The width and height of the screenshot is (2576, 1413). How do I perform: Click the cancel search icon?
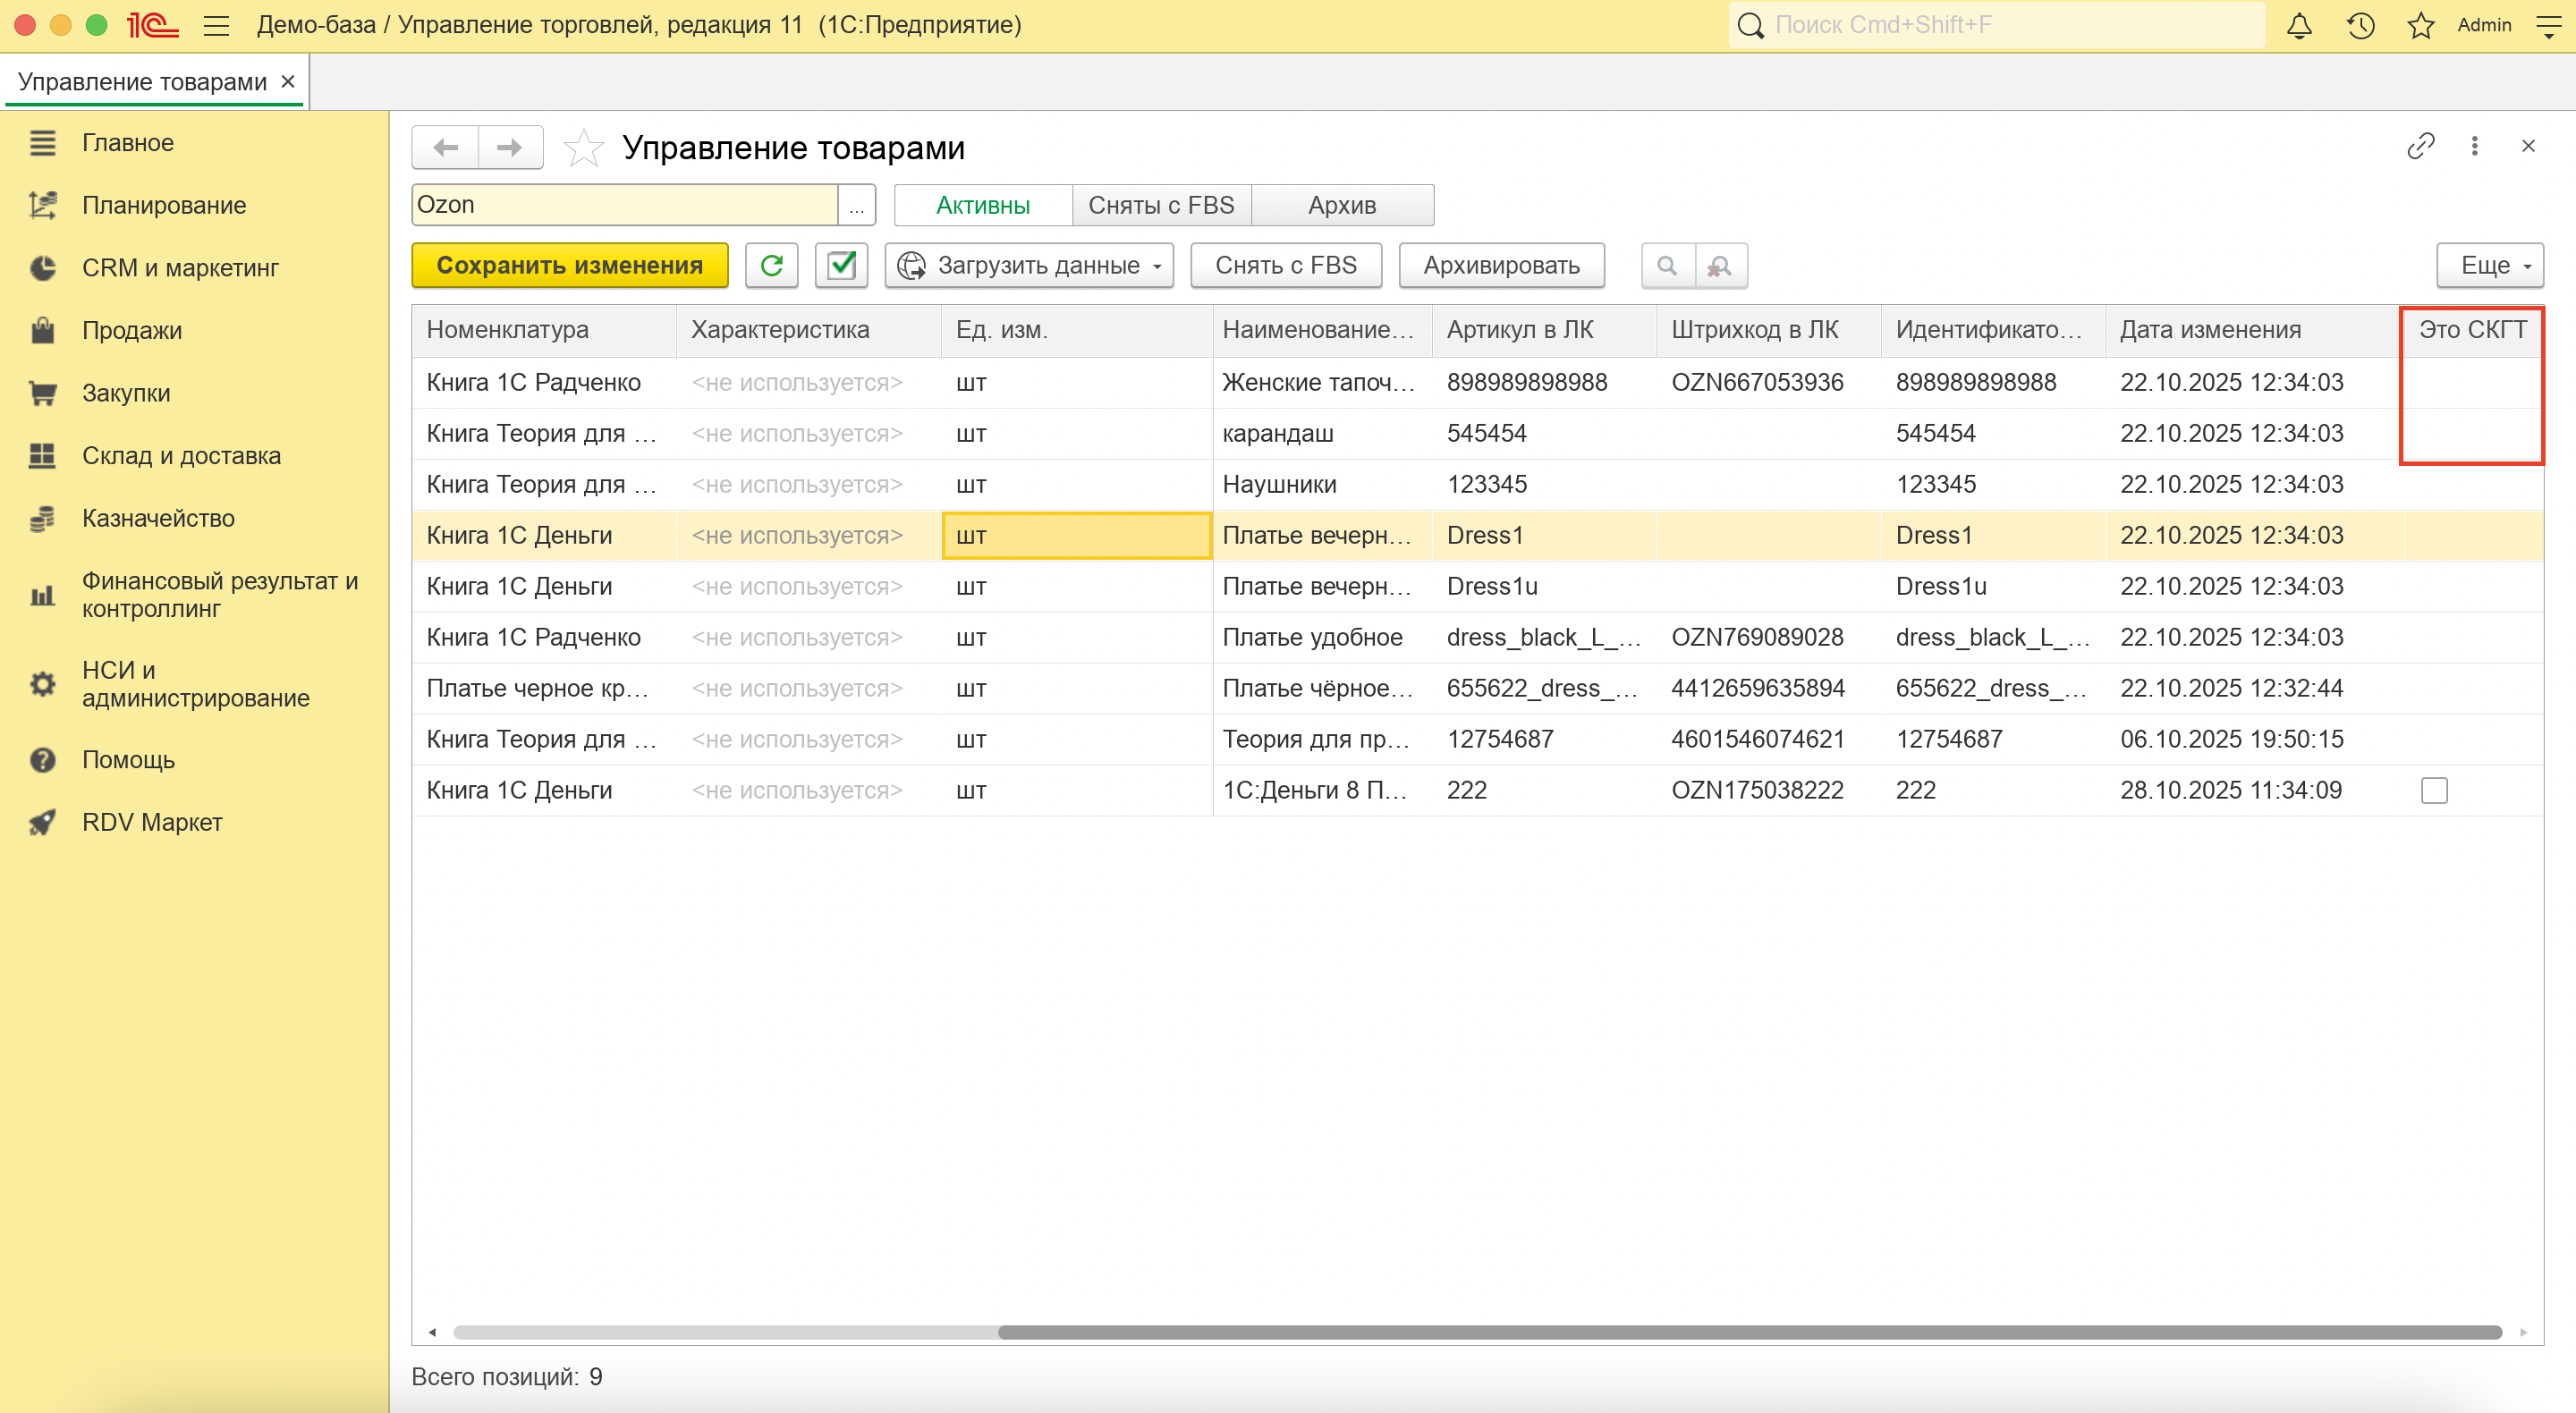(1720, 265)
